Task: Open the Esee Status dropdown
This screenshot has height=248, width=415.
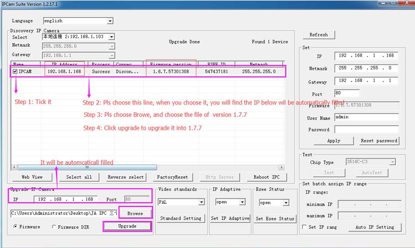Action: tap(286, 202)
